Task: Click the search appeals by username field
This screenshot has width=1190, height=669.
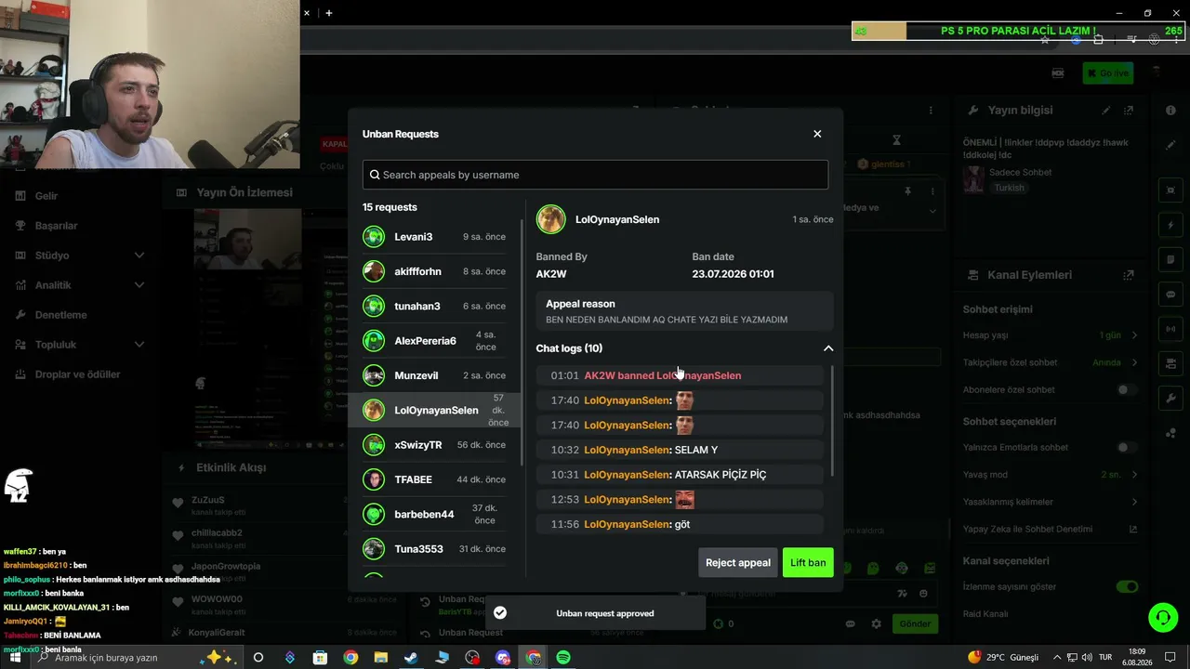Action: tap(595, 175)
